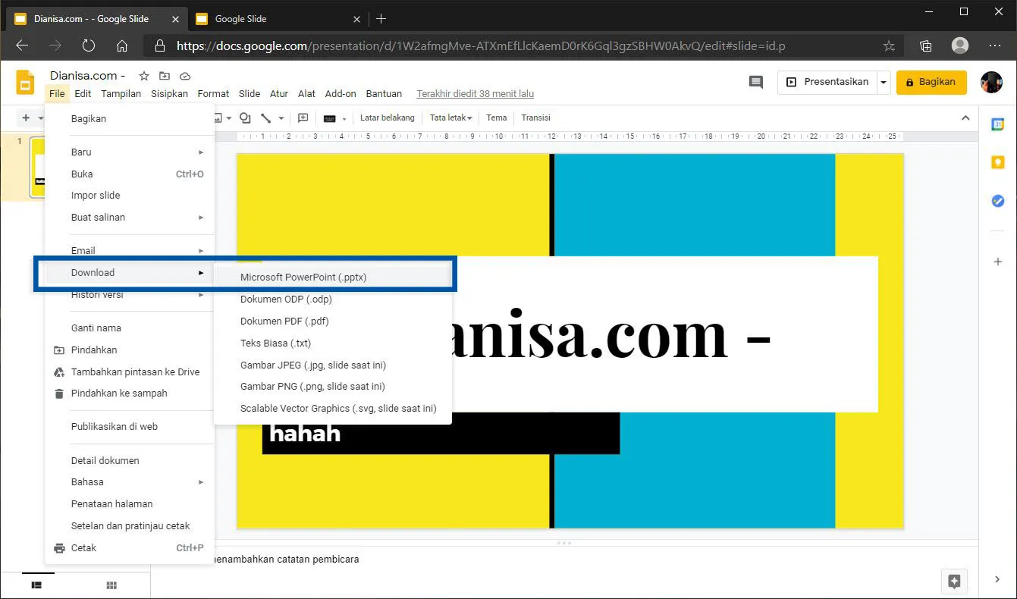
Task: Choose Microsoft PowerPoint (.pptx) download format
Action: pos(303,277)
